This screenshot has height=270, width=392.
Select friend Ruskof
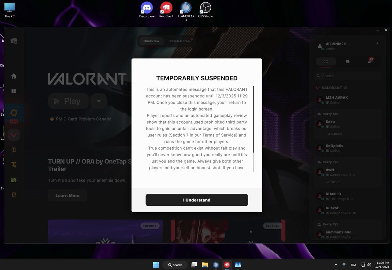point(348,210)
